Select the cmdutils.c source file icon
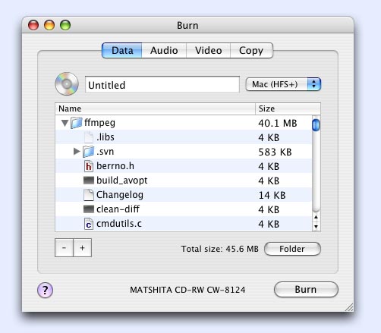Image resolution: width=381 pixels, height=333 pixels. tap(88, 224)
